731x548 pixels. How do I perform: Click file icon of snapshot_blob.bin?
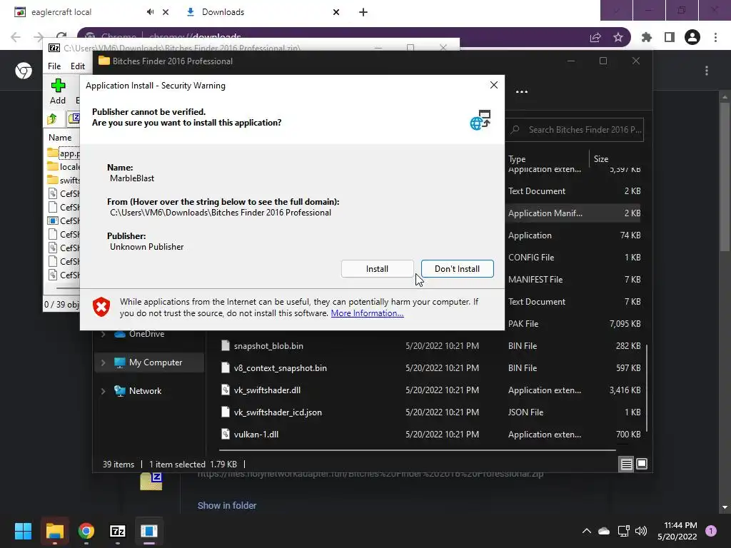pyautogui.click(x=226, y=346)
